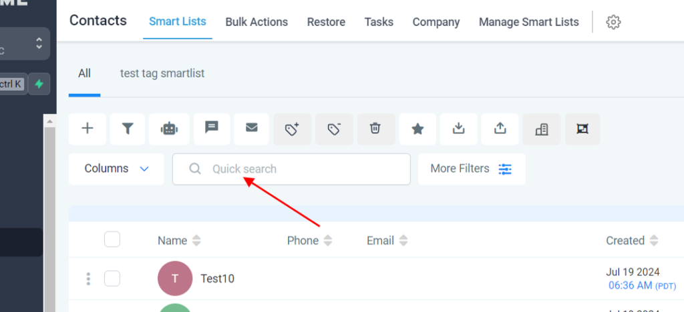Screen dimensions: 684x312
Task: Open the test tag smartlist tab
Action: [x=162, y=73]
